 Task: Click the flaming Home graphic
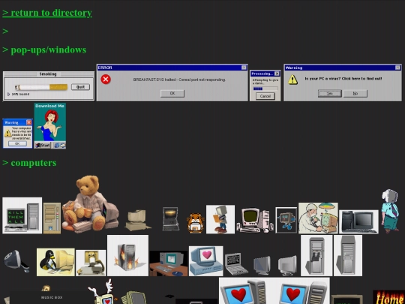pos(389,297)
